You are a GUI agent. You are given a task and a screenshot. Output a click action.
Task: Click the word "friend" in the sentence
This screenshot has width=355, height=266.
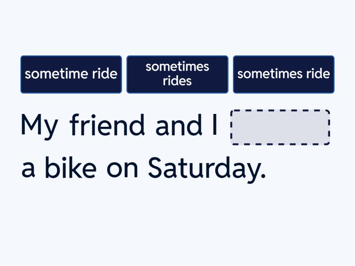click(x=107, y=125)
